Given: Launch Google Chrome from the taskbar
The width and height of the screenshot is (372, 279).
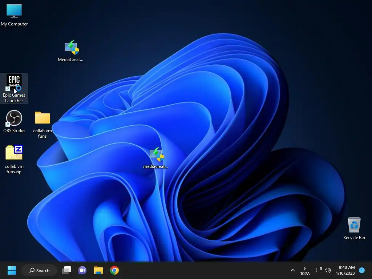Looking at the screenshot, I should [114, 270].
